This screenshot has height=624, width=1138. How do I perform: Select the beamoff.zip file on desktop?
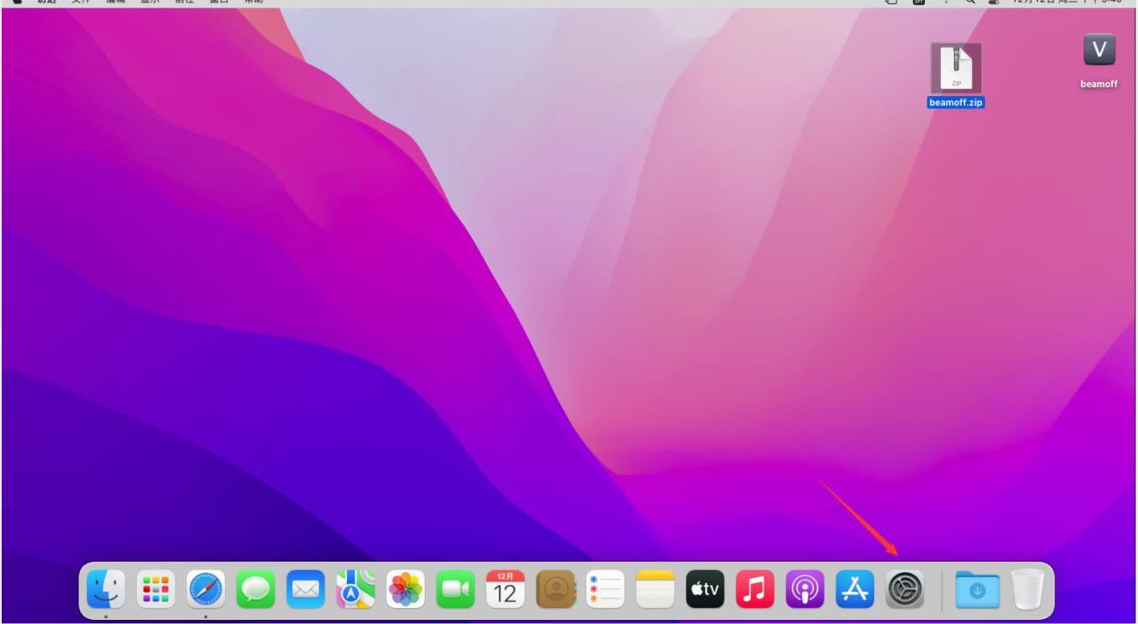pos(956,76)
